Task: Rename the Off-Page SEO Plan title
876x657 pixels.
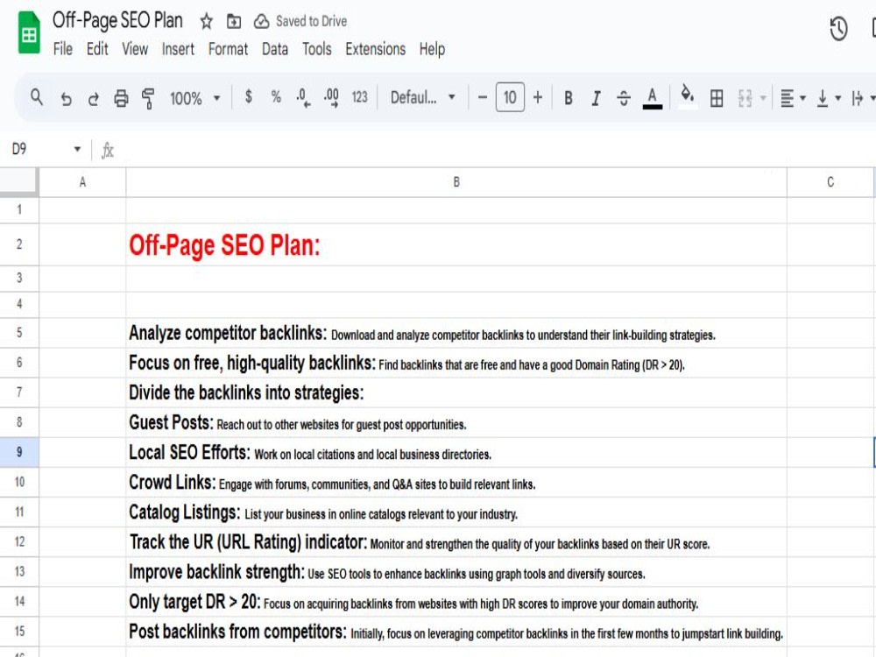Action: [117, 21]
